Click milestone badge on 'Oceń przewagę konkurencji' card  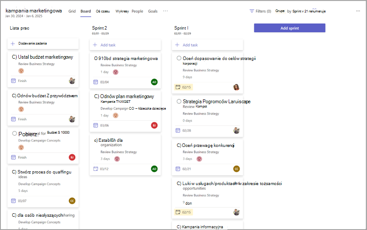(199, 159)
